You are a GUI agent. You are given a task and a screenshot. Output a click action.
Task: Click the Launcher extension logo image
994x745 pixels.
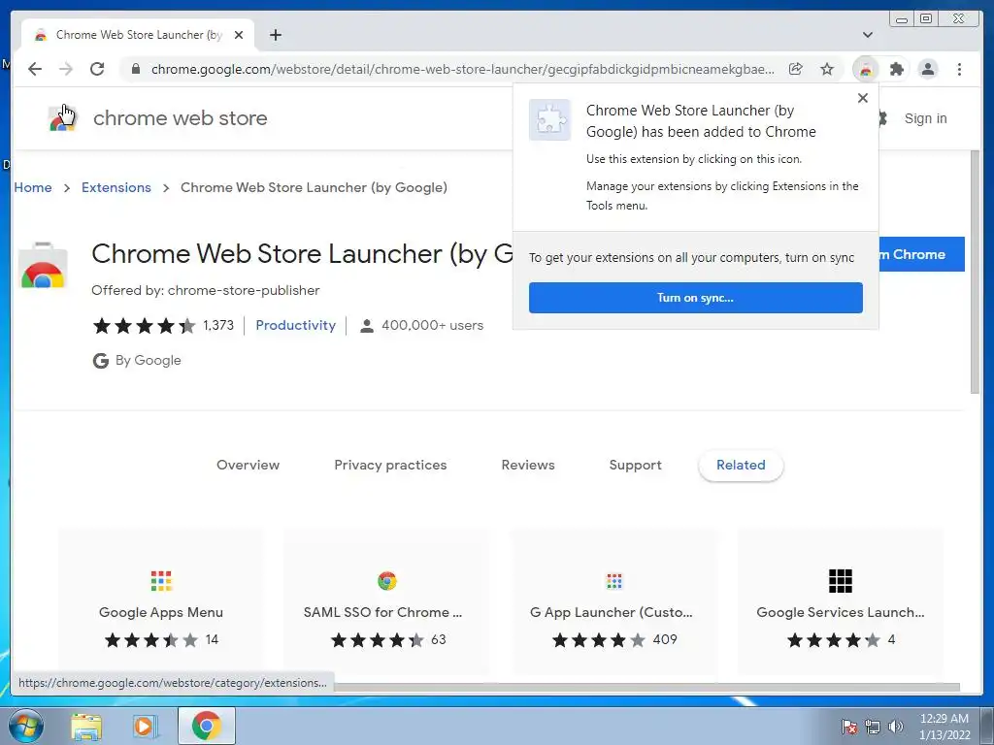(x=43, y=266)
